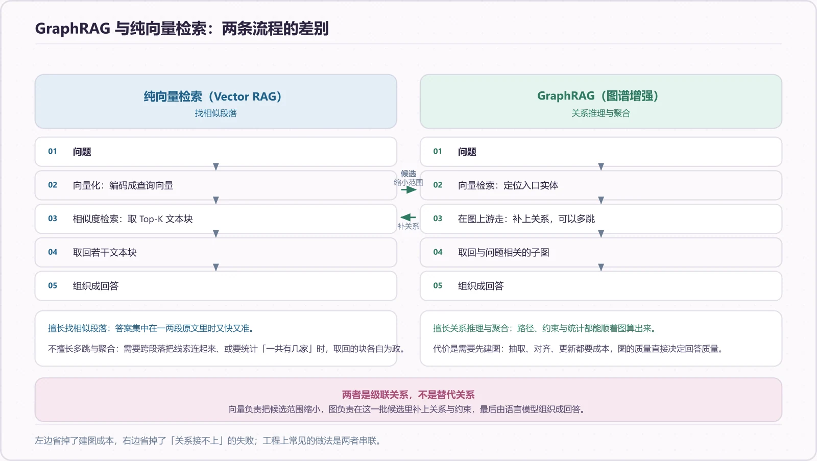Click the sentence beginning '代价是需要先建图'

[x=579, y=349]
